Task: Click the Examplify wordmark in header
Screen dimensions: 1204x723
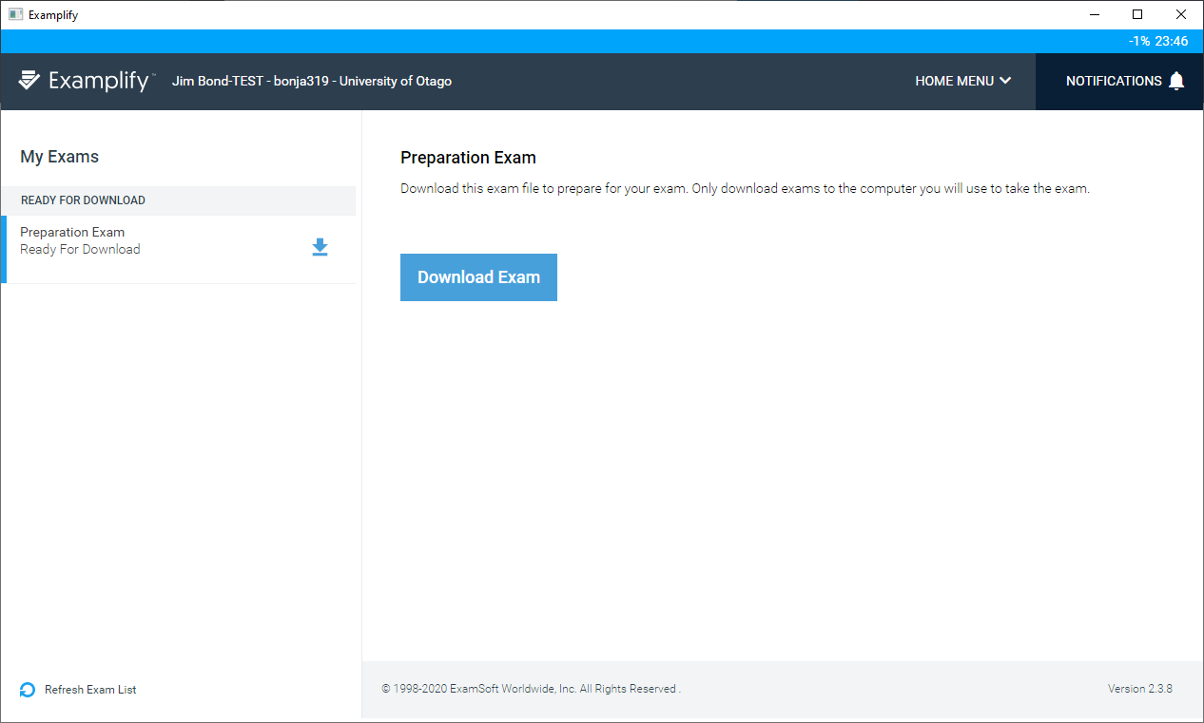Action: point(99,81)
